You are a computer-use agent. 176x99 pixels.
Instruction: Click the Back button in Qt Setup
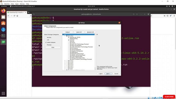click(100, 74)
